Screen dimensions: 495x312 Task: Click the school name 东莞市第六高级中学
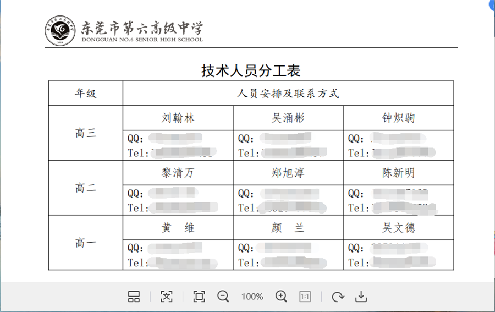(142, 28)
